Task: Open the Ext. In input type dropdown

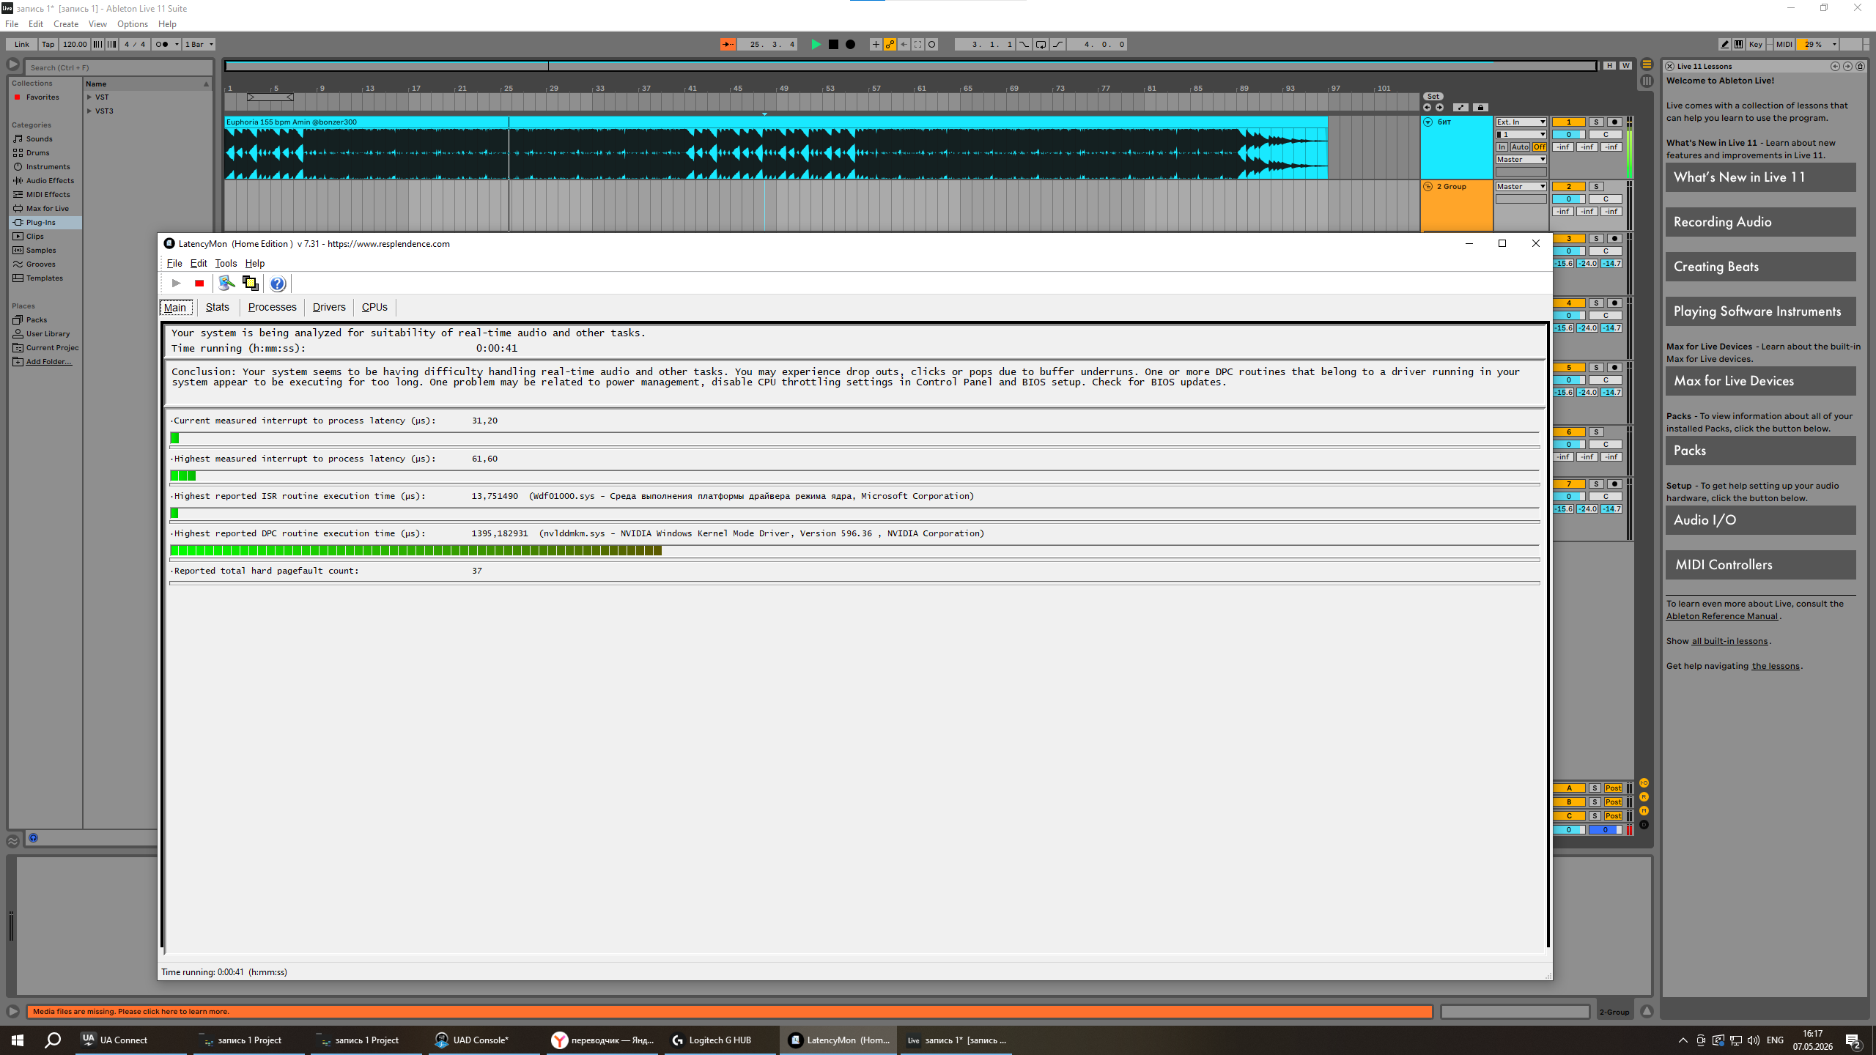Action: (x=1521, y=122)
